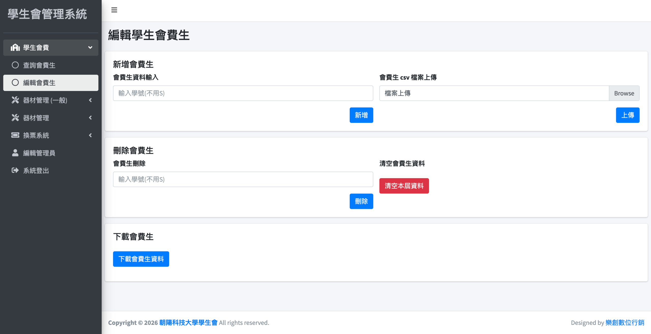Click the building icon beside 學生會費
Image resolution: width=651 pixels, height=334 pixels.
(15, 48)
